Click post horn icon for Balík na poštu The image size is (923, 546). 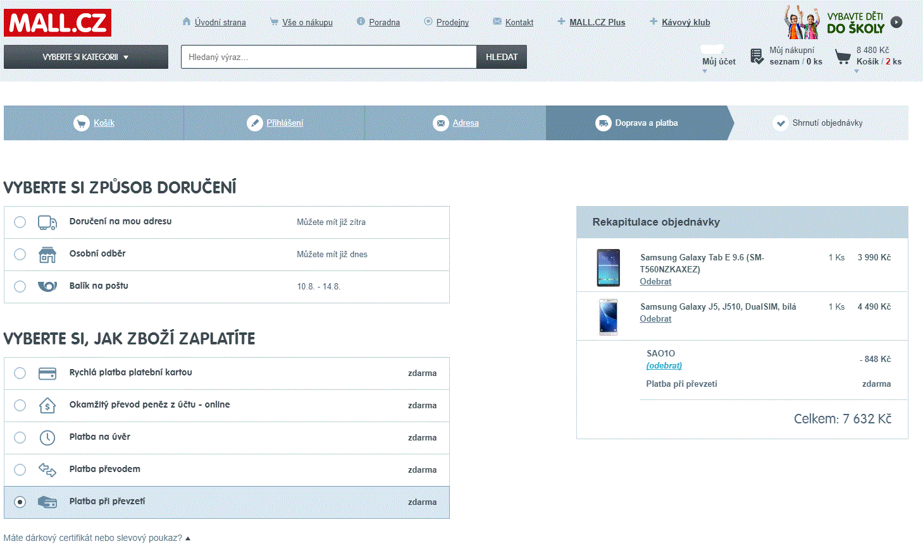click(x=47, y=286)
